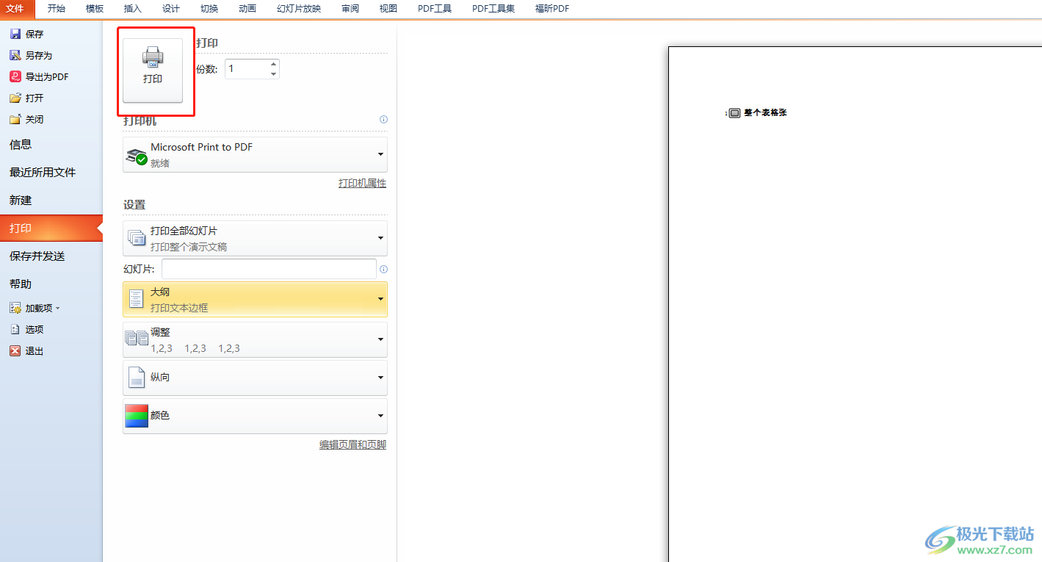Switch to the Insert (插入) tab

click(133, 9)
